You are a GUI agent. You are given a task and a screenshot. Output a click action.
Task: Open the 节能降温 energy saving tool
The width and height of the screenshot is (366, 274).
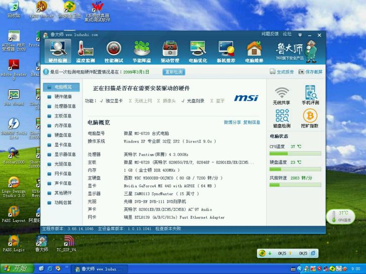142,51
